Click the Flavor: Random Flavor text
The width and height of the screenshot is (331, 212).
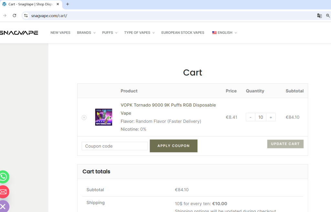click(161, 121)
